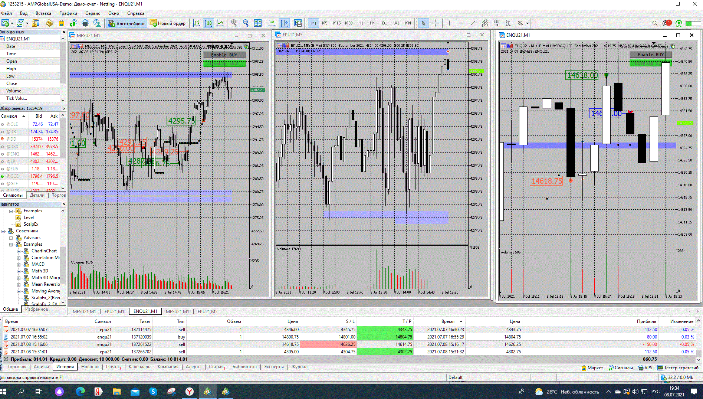Screen dimensions: 703x399
Task: Click the Новый ордер button
Action: pyautogui.click(x=167, y=23)
